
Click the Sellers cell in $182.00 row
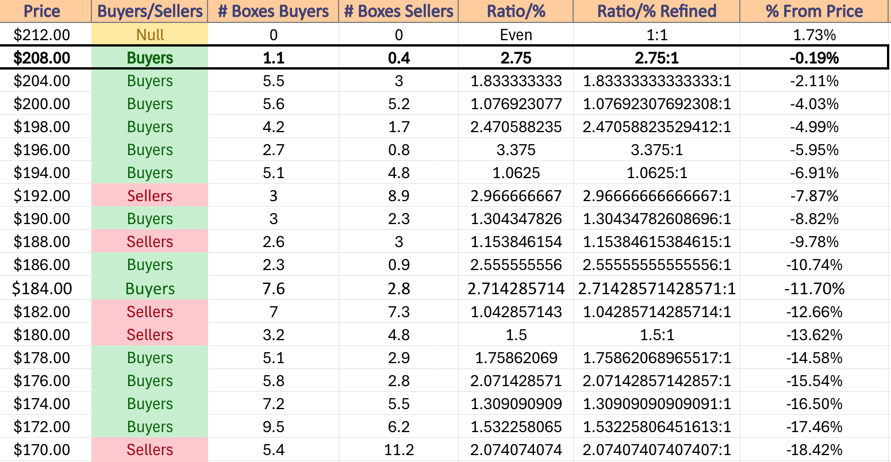click(149, 311)
